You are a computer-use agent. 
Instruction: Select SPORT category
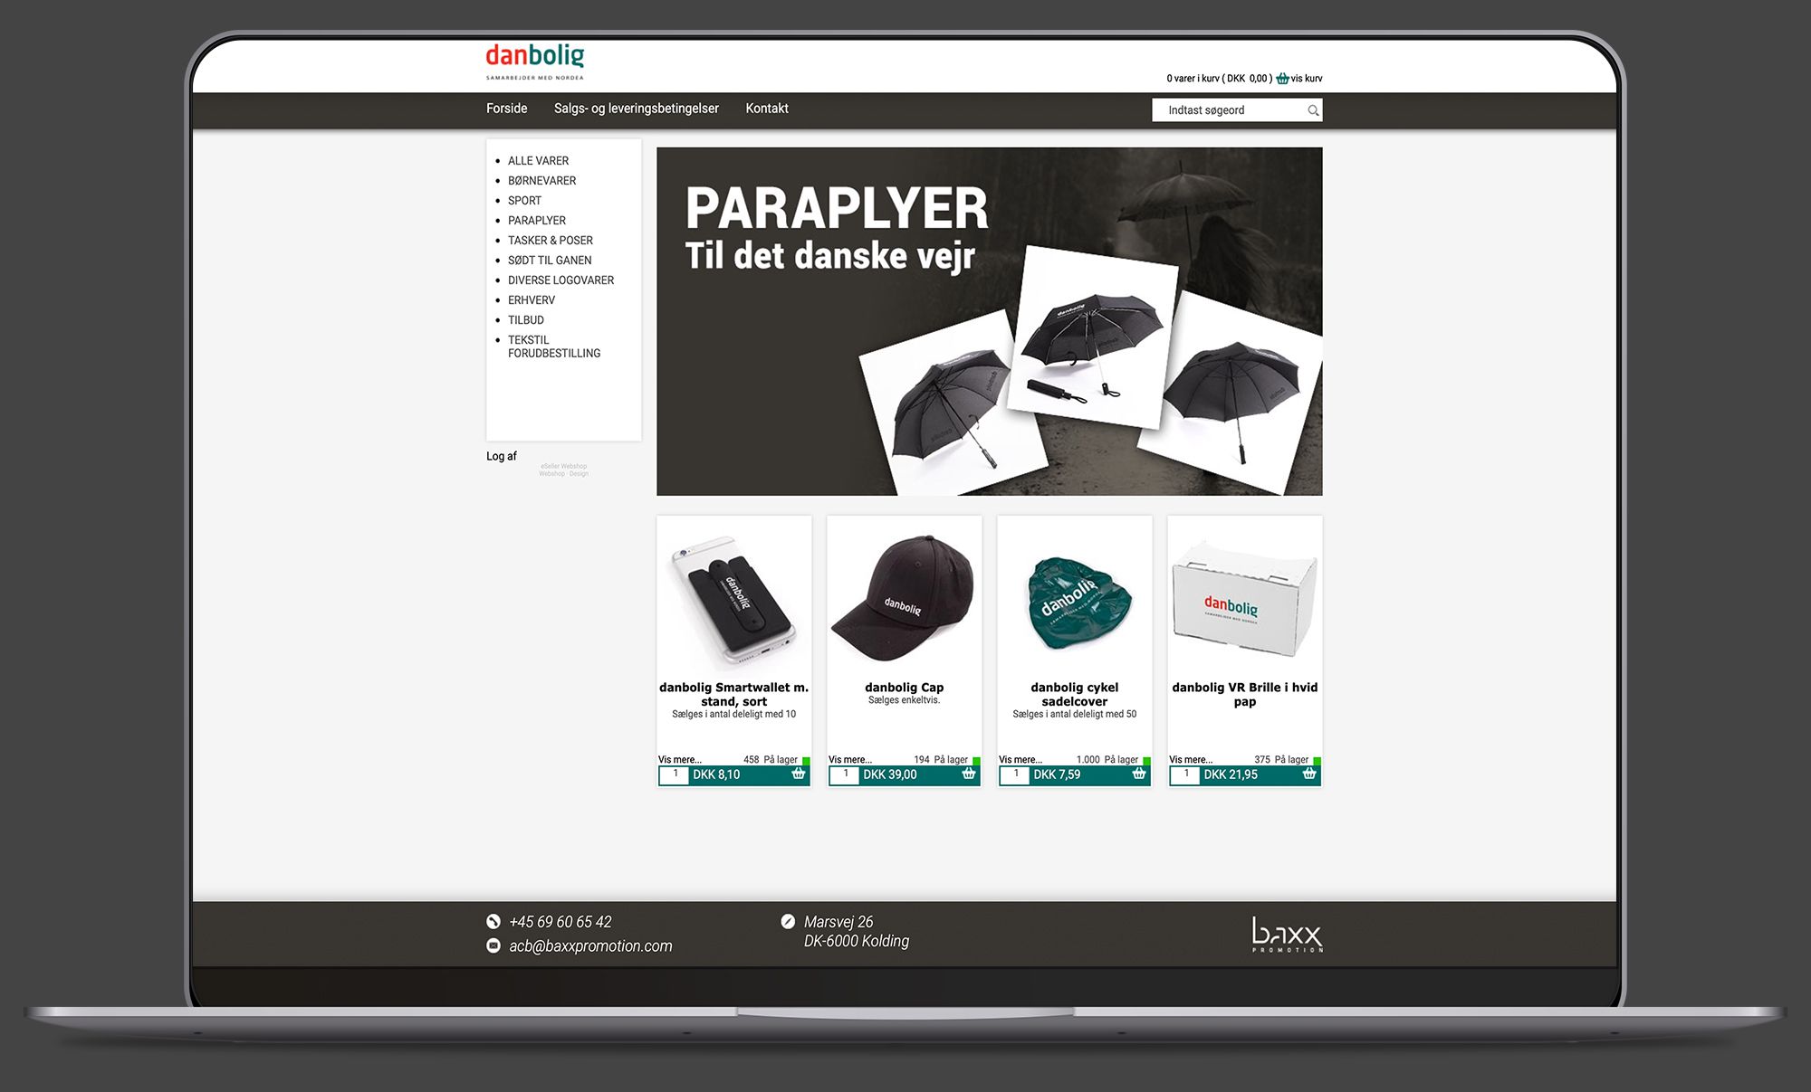[x=524, y=201]
